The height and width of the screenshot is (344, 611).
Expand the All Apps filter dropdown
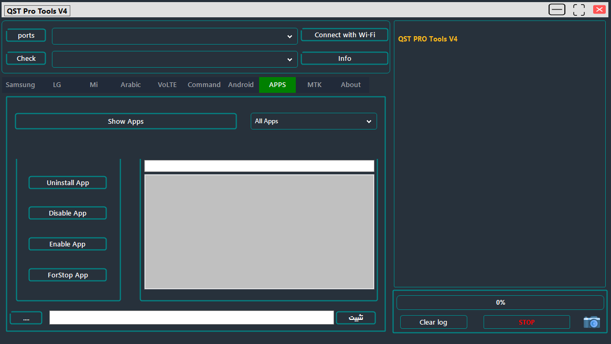(314, 121)
